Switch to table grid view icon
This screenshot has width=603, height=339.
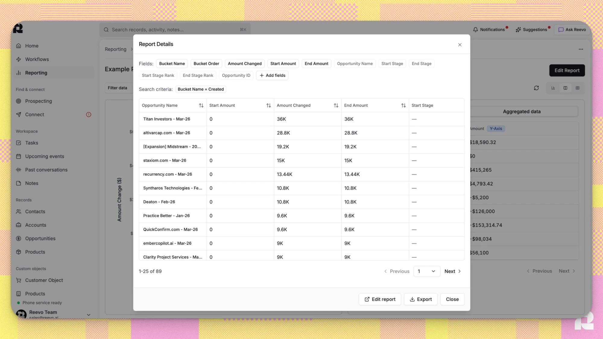pos(577,88)
